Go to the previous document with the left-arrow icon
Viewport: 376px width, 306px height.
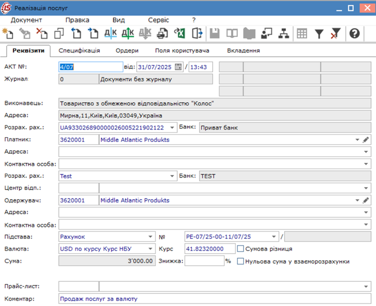click(x=76, y=33)
